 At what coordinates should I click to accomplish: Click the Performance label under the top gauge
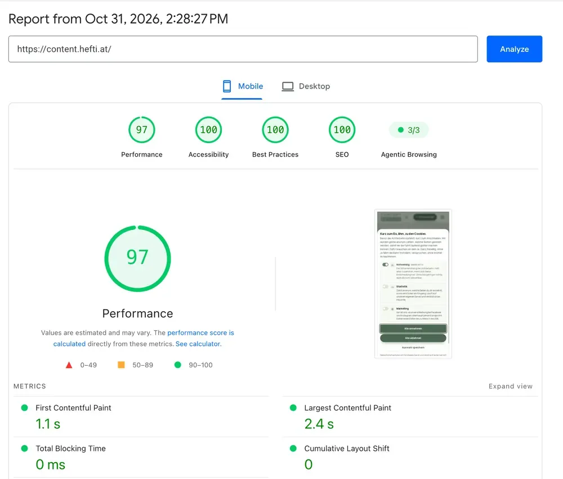coord(142,154)
